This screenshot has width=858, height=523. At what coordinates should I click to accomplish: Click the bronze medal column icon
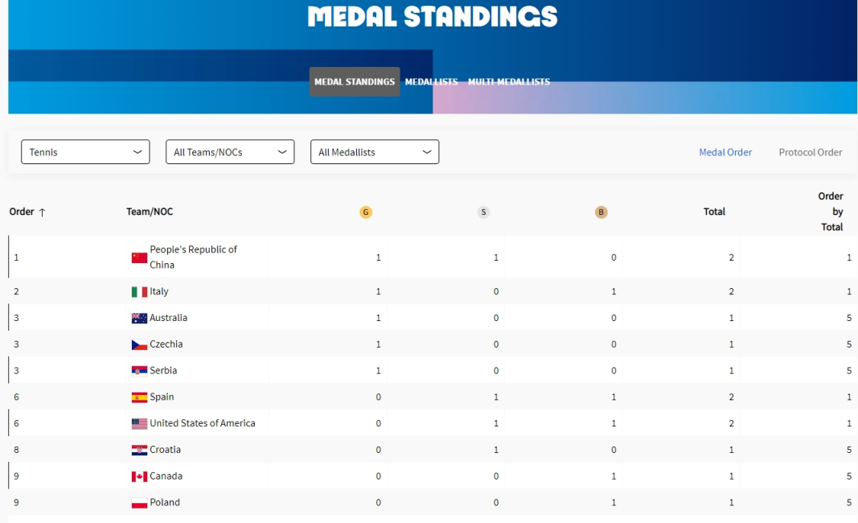(x=601, y=212)
